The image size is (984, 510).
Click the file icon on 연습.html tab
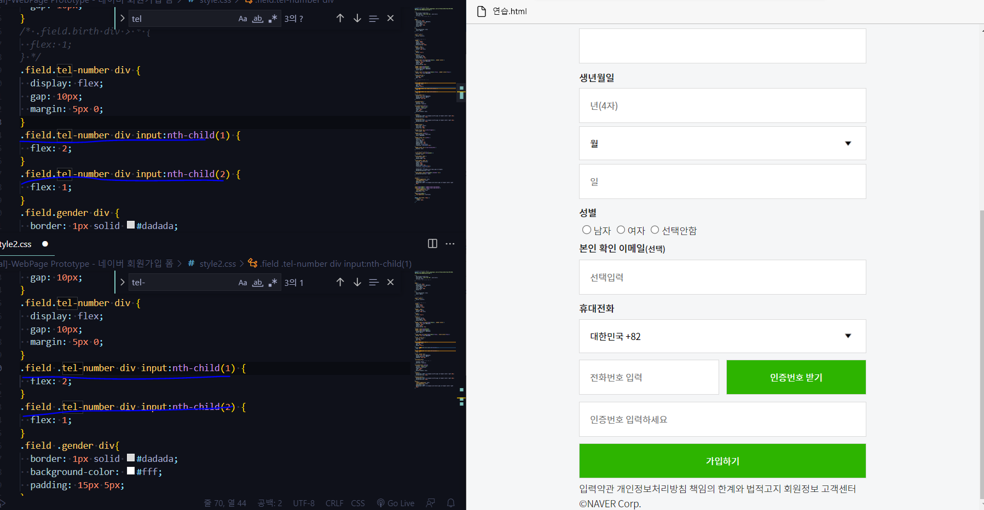coord(482,11)
